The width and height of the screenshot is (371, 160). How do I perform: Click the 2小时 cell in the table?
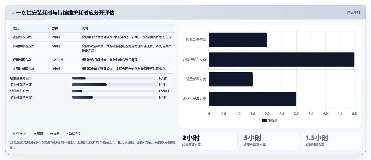56,37
